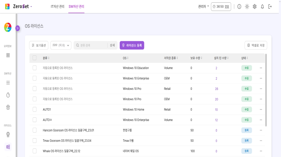
Task: Click the 라이선스 등록 button
Action: click(x=132, y=46)
